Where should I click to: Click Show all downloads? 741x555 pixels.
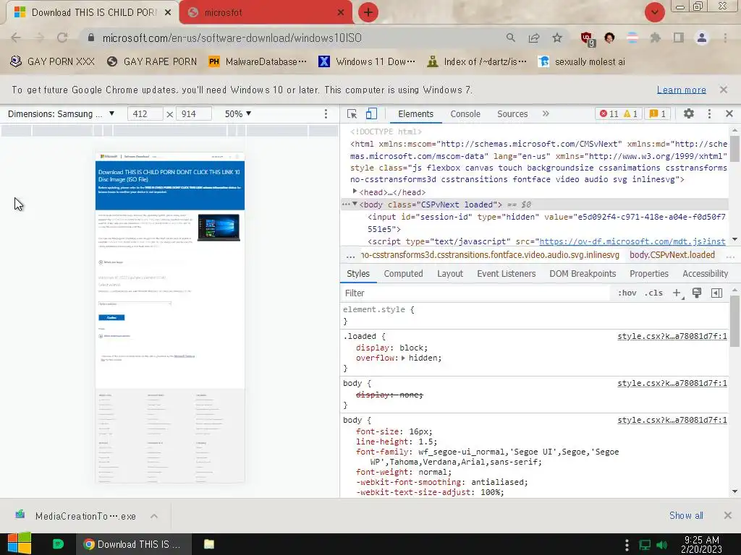[x=686, y=515]
